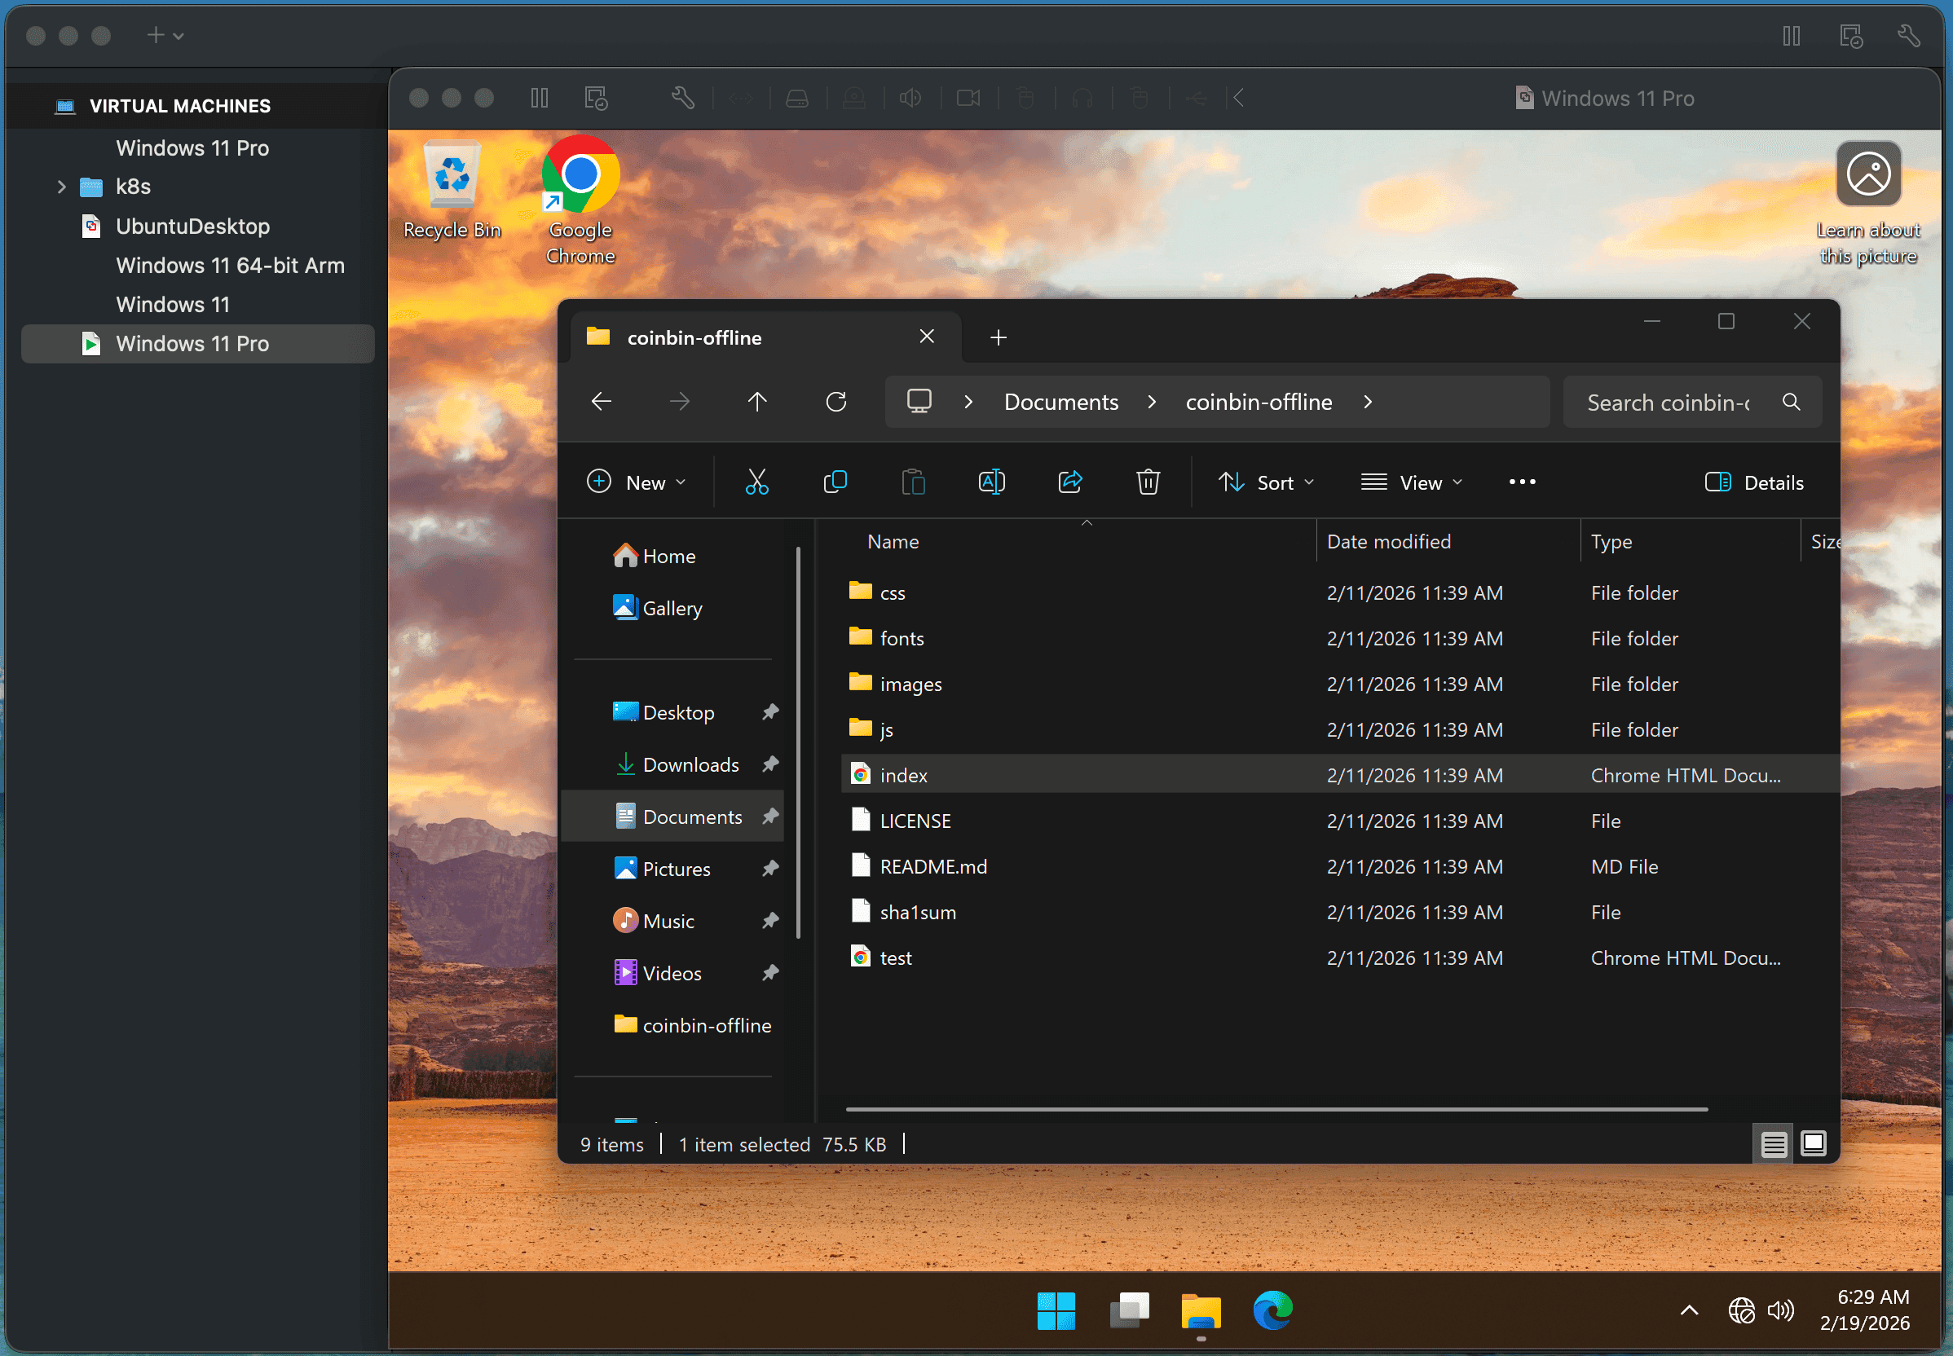The image size is (1953, 1356).
Task: Open the View dropdown menu
Action: pyautogui.click(x=1412, y=482)
